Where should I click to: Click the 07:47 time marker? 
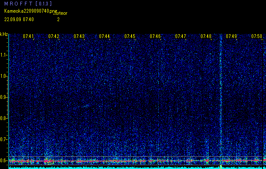[181, 36]
